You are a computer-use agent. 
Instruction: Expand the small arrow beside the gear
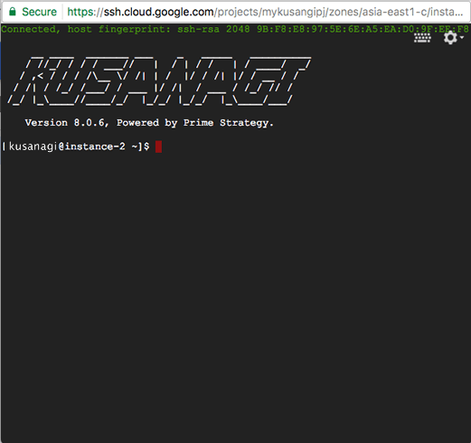(x=462, y=38)
